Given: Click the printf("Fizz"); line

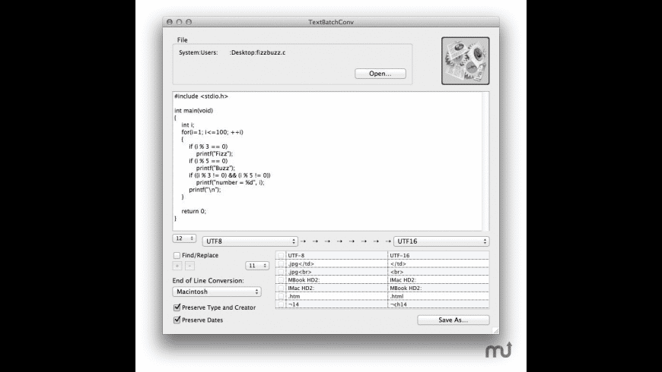Looking at the screenshot, I should 215,154.
